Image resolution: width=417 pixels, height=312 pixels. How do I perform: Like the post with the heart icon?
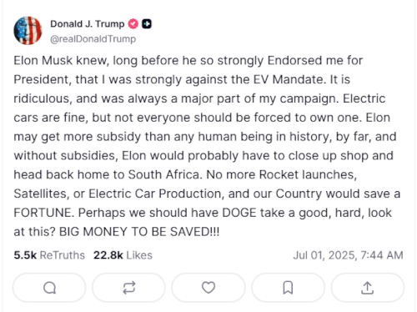click(208, 288)
